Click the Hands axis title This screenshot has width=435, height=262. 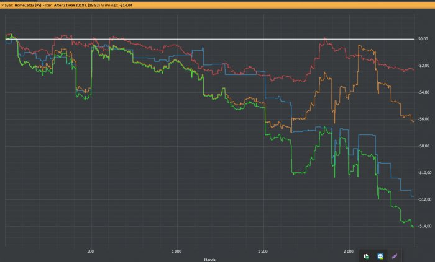210,260
